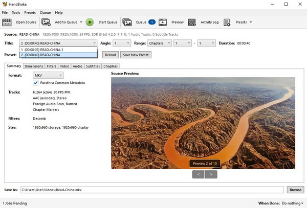307x208 pixels.
Task: Click the Browse button
Action: (x=295, y=190)
